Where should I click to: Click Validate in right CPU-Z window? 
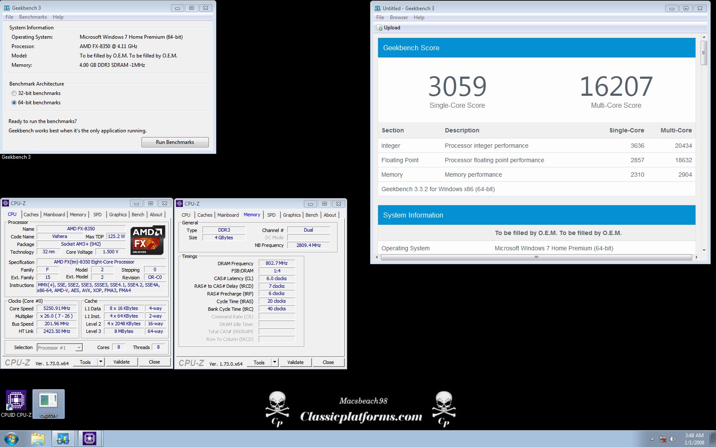pos(295,362)
